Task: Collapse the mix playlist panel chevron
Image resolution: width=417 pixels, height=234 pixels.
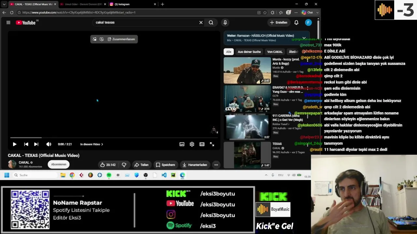Action: point(304,38)
